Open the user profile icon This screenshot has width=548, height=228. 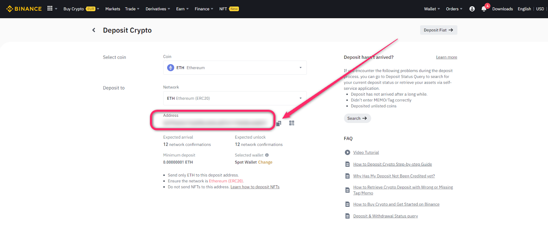pos(472,9)
